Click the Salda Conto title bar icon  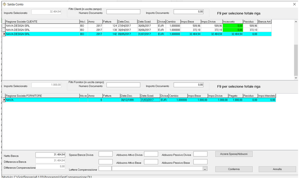pyautogui.click(x=4, y=4)
